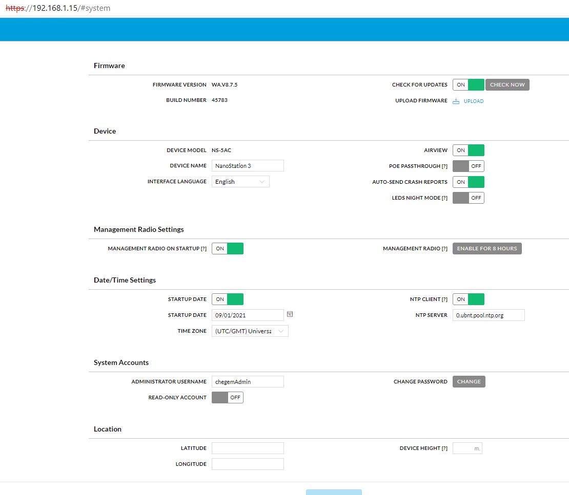Click the Longitude input field
569x495 pixels.
tap(248, 464)
